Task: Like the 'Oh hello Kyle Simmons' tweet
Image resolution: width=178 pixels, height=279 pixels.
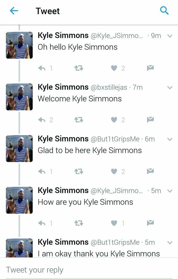Action: [114, 68]
